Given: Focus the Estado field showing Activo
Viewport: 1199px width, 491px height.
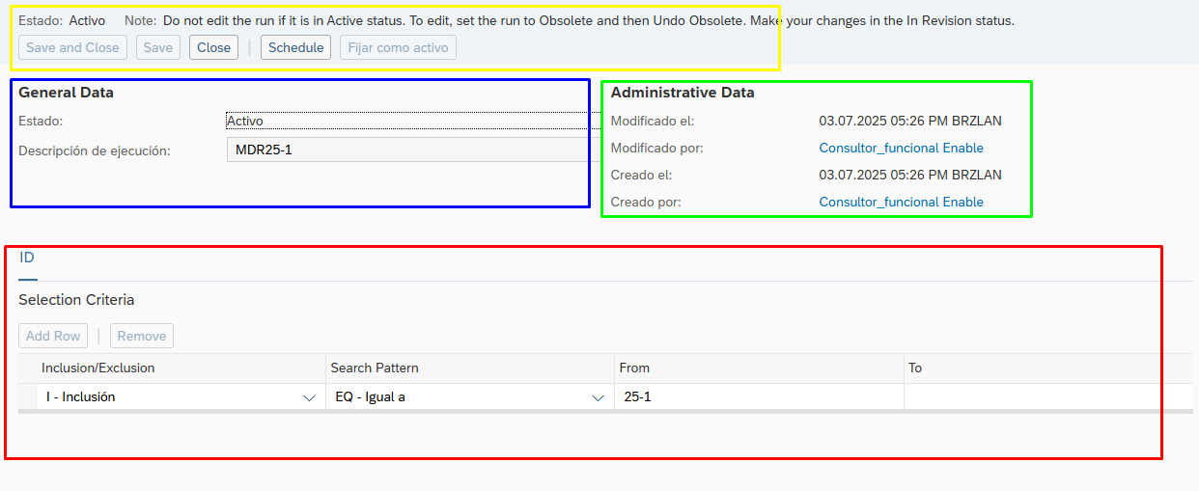Looking at the screenshot, I should pos(405,121).
